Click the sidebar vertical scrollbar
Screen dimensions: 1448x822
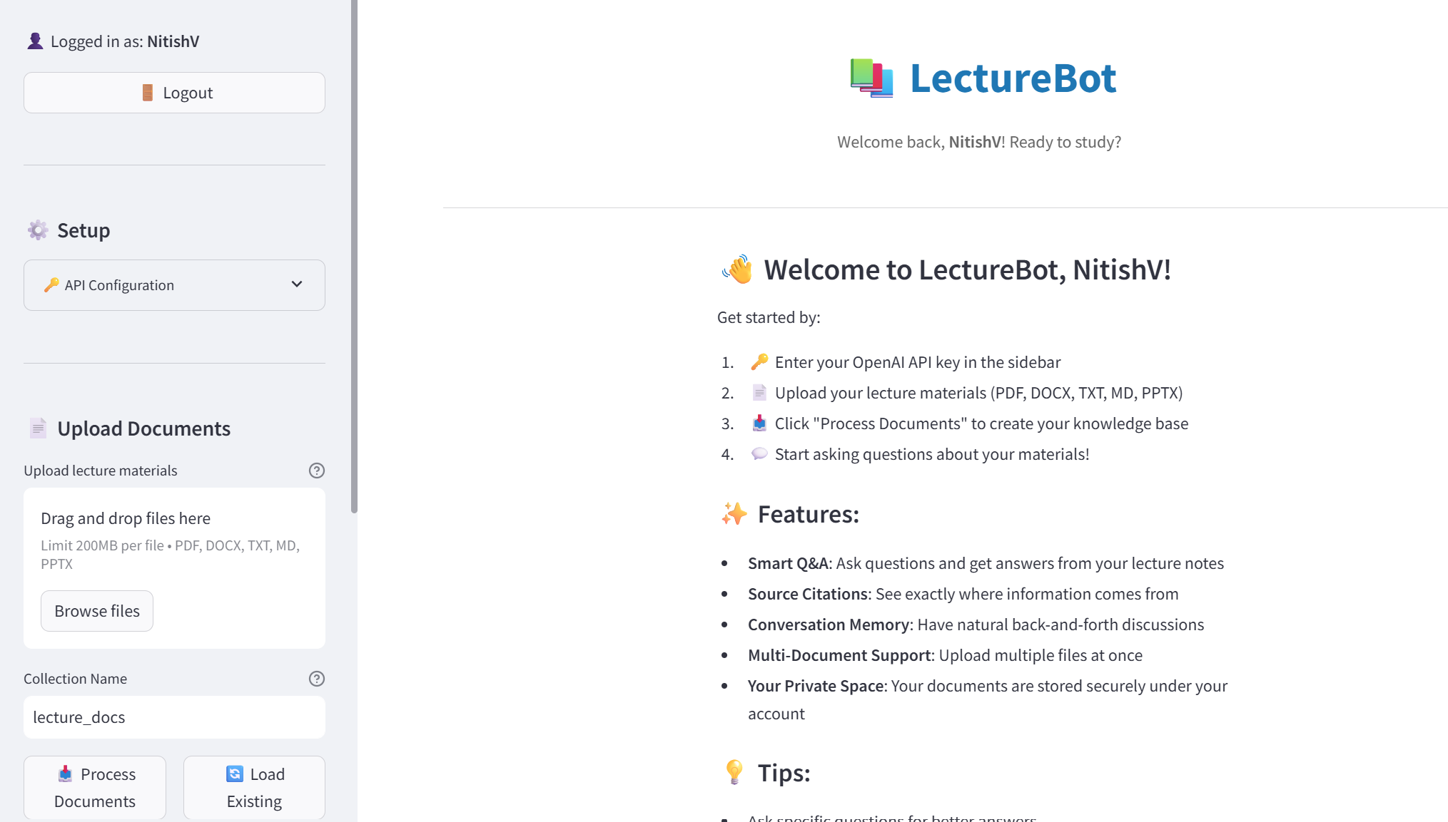[354, 257]
